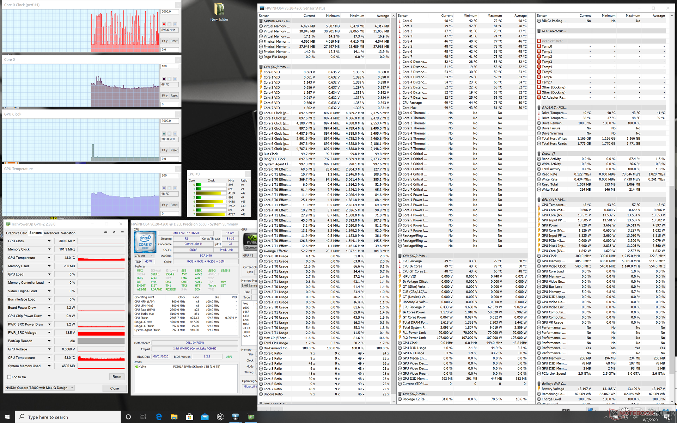Viewport: 677px width, 423px height.
Task: Switch to Advanced tab in GPU-Z
Action: 51,233
